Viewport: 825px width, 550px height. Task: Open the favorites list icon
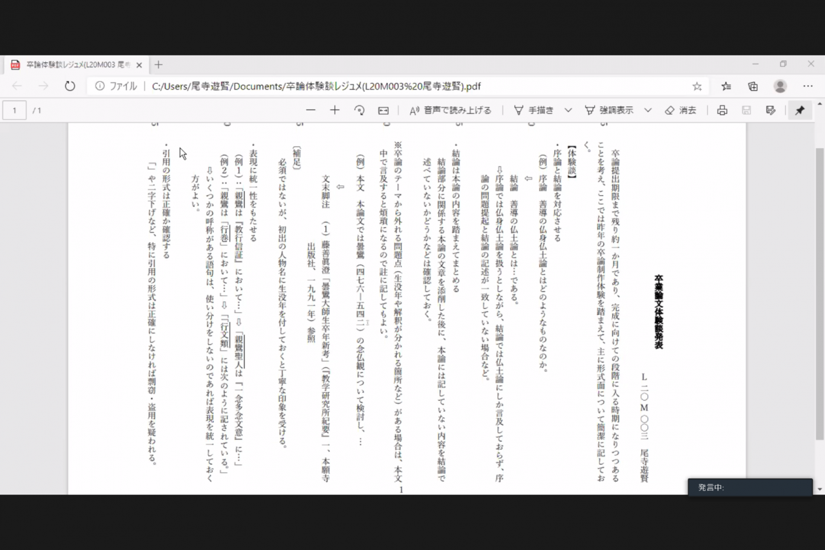tap(726, 86)
